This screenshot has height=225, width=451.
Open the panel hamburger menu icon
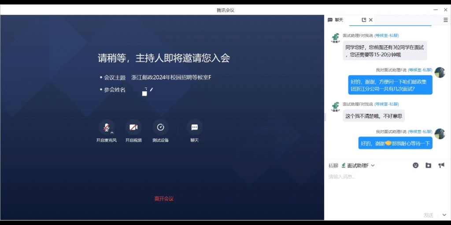point(446,20)
